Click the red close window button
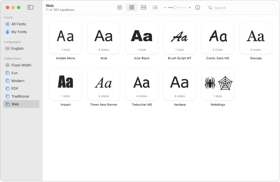 pyautogui.click(x=8, y=8)
